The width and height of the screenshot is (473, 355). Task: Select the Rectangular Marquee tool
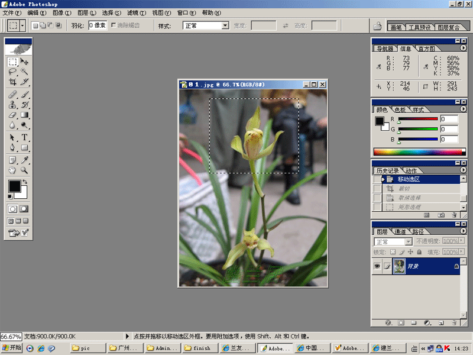click(x=12, y=62)
